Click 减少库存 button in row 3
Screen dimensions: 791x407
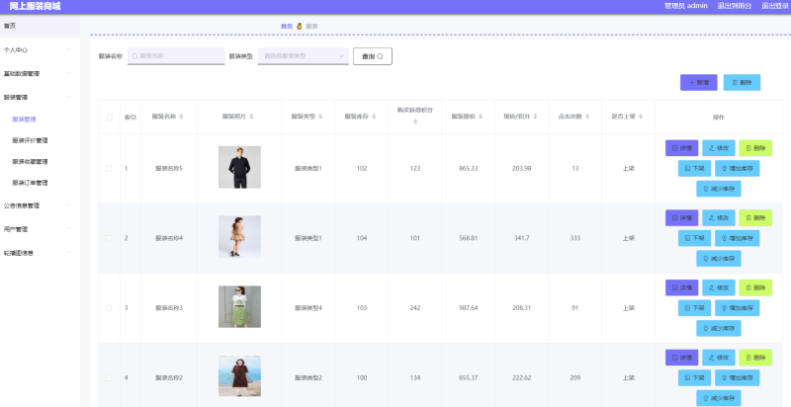(719, 328)
